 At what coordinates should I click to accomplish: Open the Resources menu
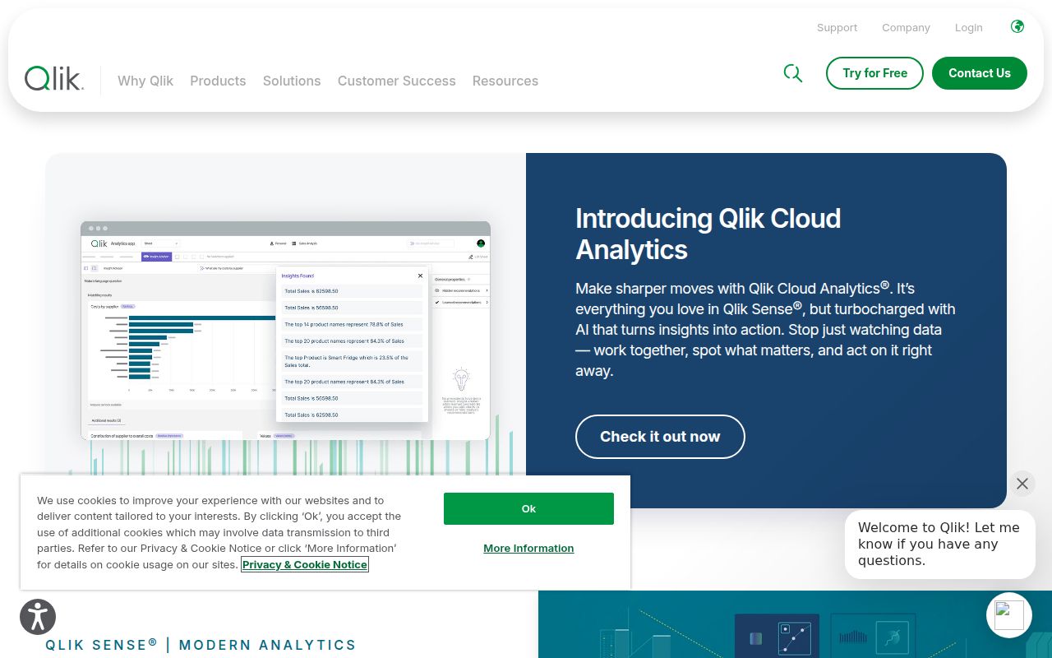pyautogui.click(x=505, y=81)
